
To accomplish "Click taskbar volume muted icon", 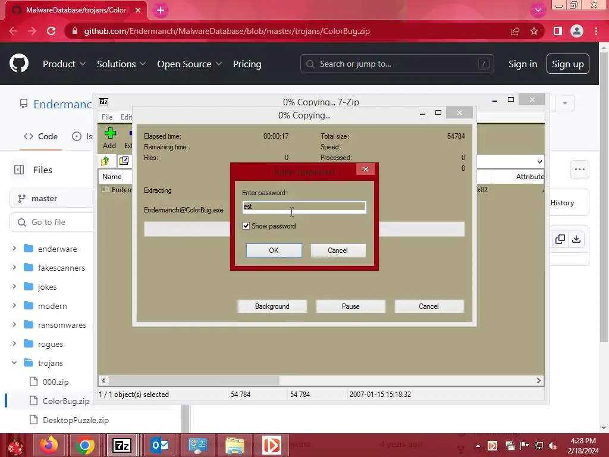I will [x=553, y=445].
